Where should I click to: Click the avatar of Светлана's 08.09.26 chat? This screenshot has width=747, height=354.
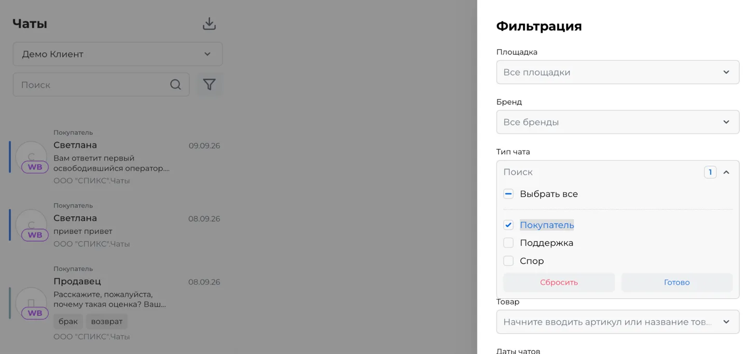pyautogui.click(x=31, y=225)
